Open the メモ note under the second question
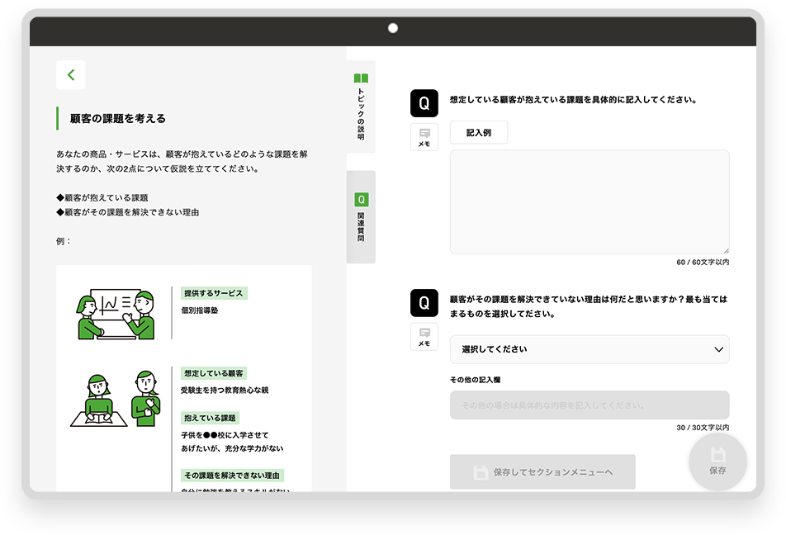The width and height of the screenshot is (786, 535). pos(424,336)
